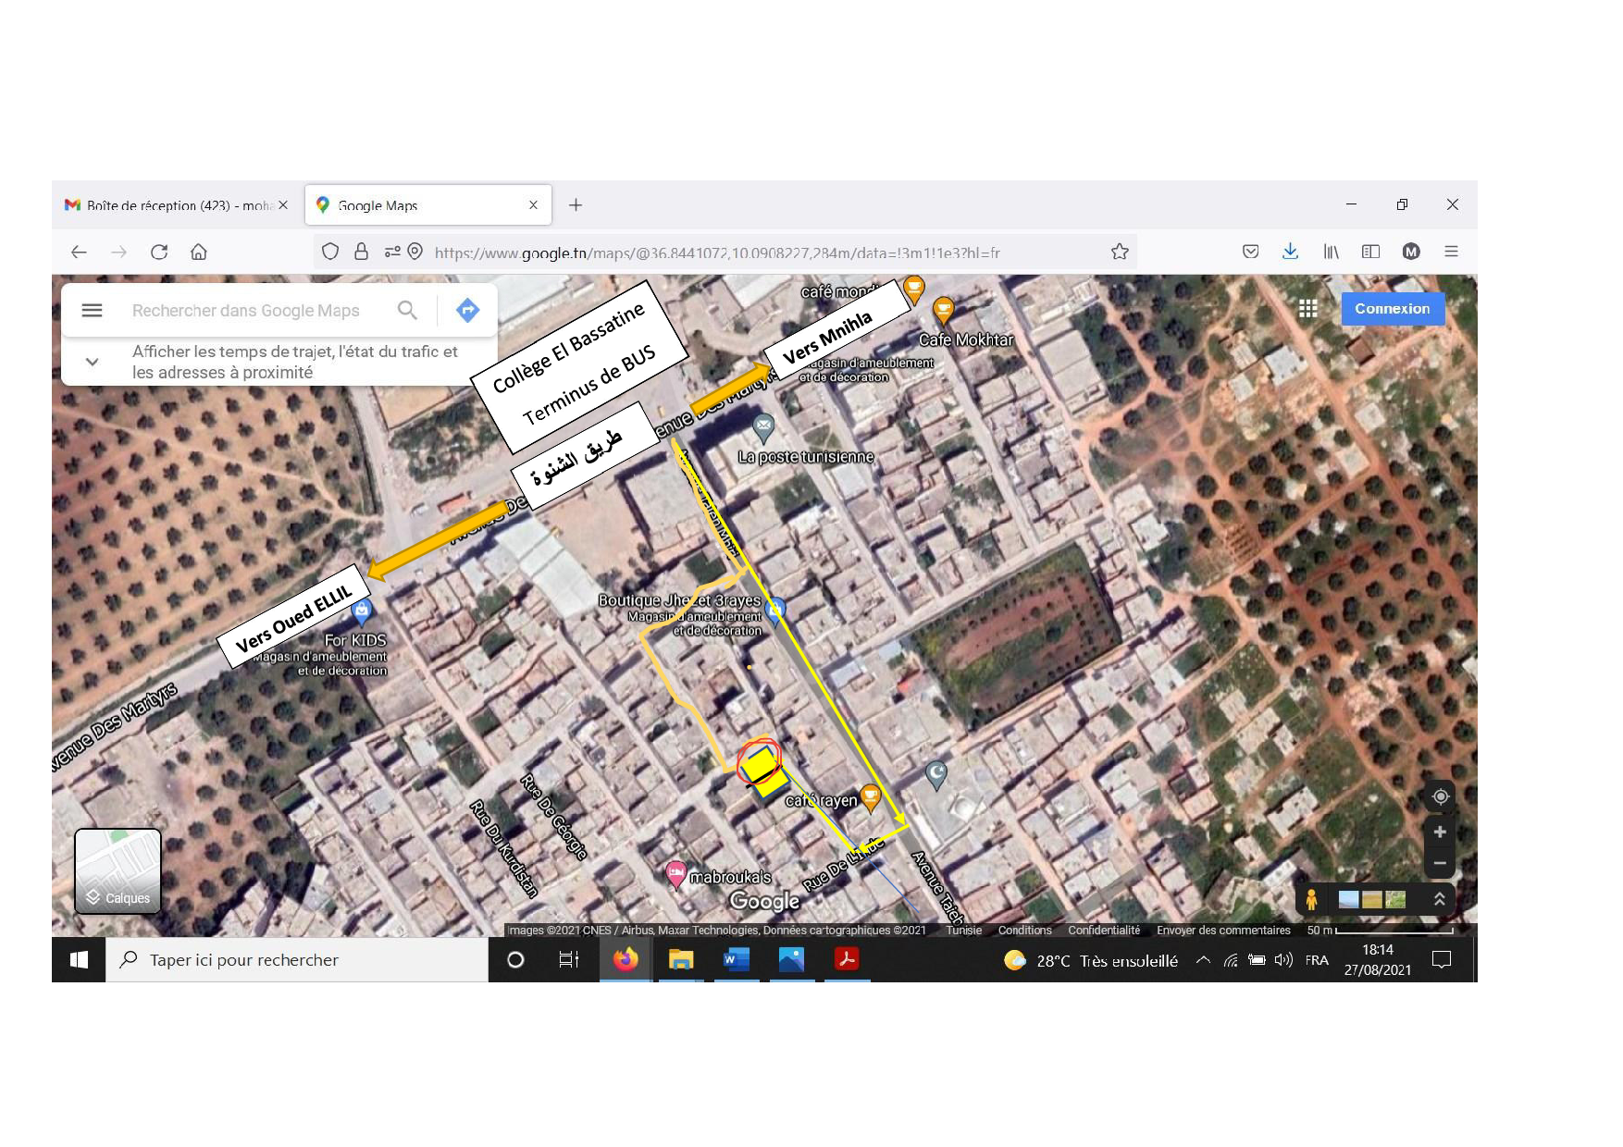
Task: Center map on your location
Action: tap(1440, 796)
